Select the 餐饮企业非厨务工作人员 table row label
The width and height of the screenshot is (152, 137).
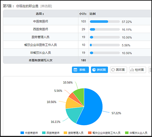[41, 45]
